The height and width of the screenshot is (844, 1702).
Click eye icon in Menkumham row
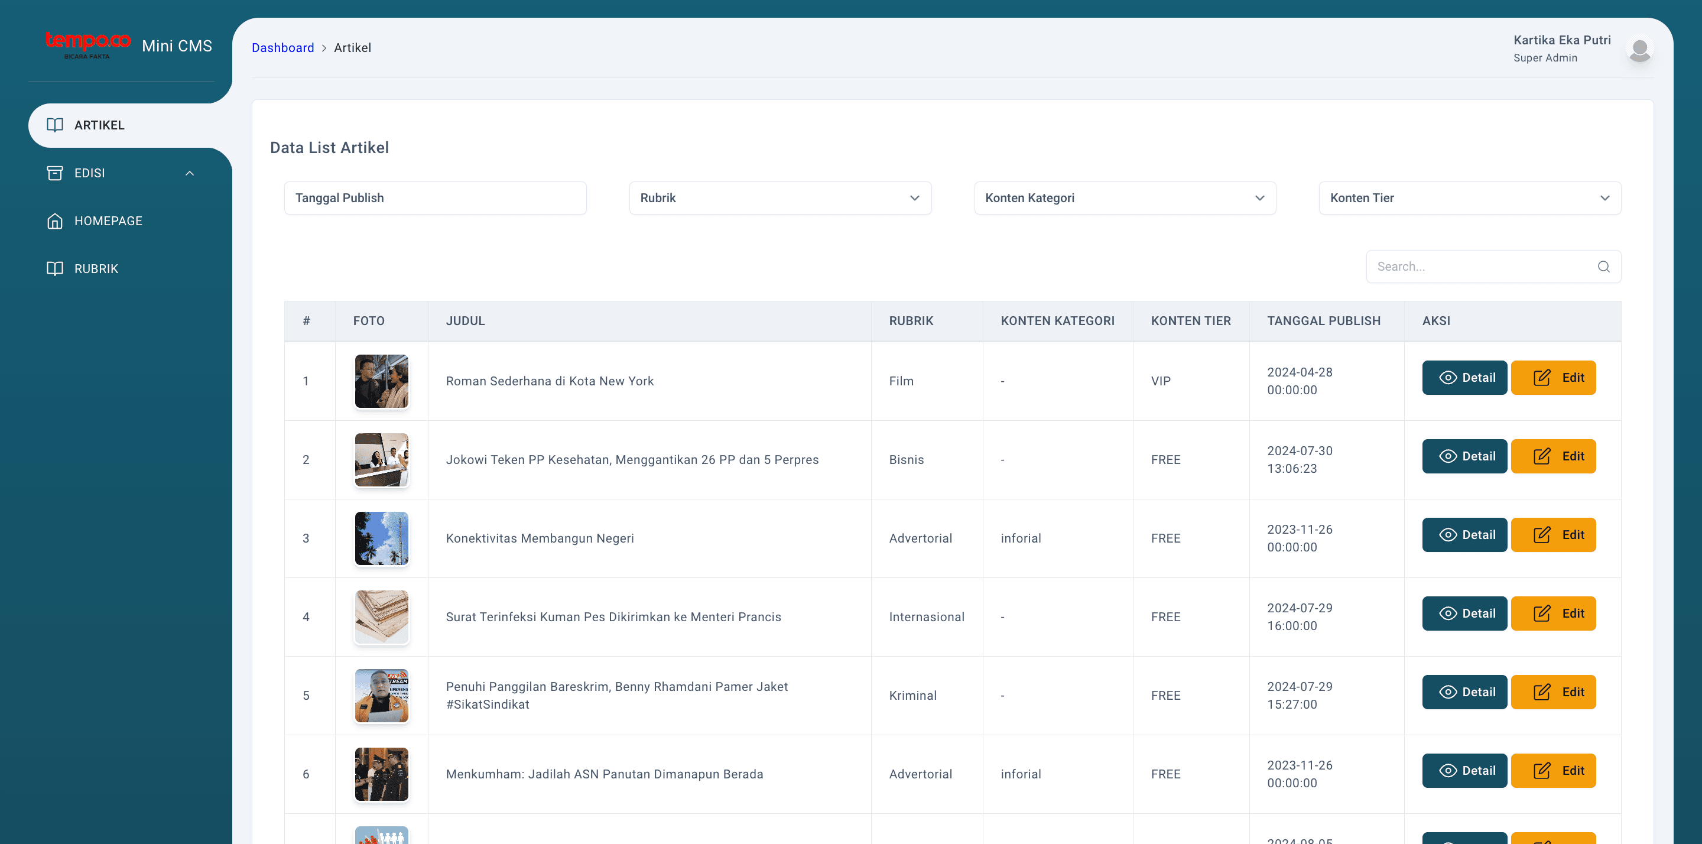[1448, 771]
